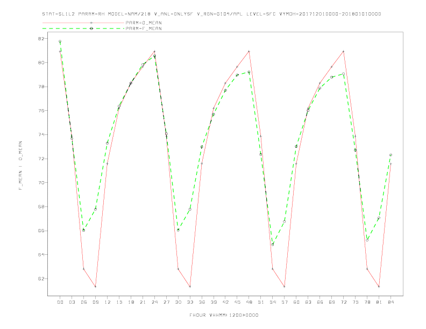Click x-axis tick label 69

coord(332,302)
